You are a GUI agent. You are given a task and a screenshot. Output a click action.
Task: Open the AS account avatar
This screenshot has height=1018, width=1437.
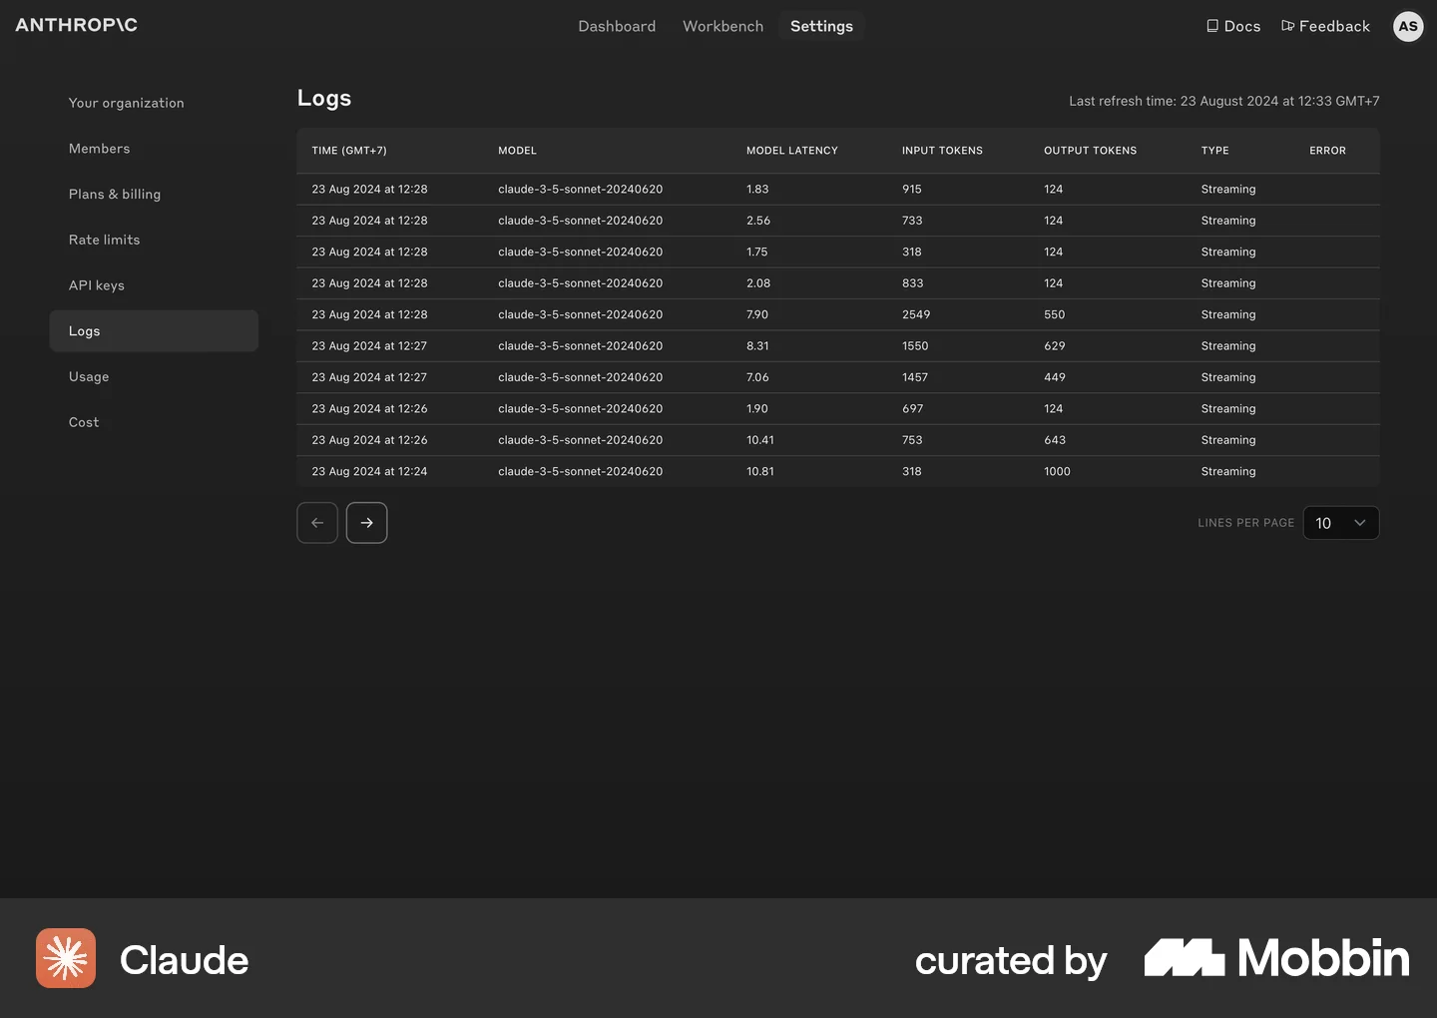click(x=1408, y=26)
